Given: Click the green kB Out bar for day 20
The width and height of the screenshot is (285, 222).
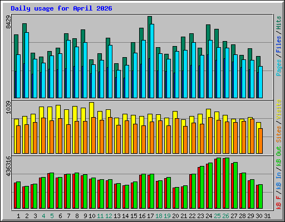Looking at the screenshot, I should tap(177, 198).
